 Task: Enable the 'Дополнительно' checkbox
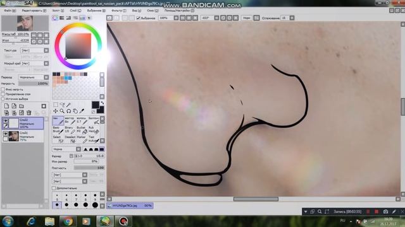pos(54,188)
